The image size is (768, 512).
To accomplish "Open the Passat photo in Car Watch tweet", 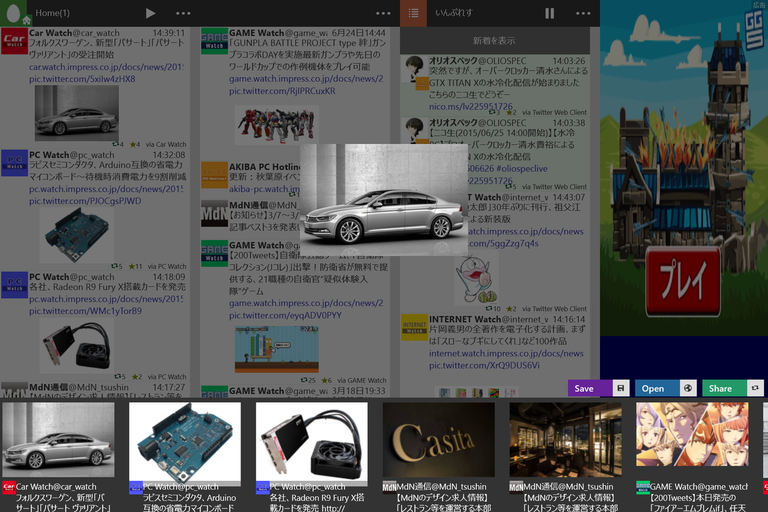I will pos(77,113).
